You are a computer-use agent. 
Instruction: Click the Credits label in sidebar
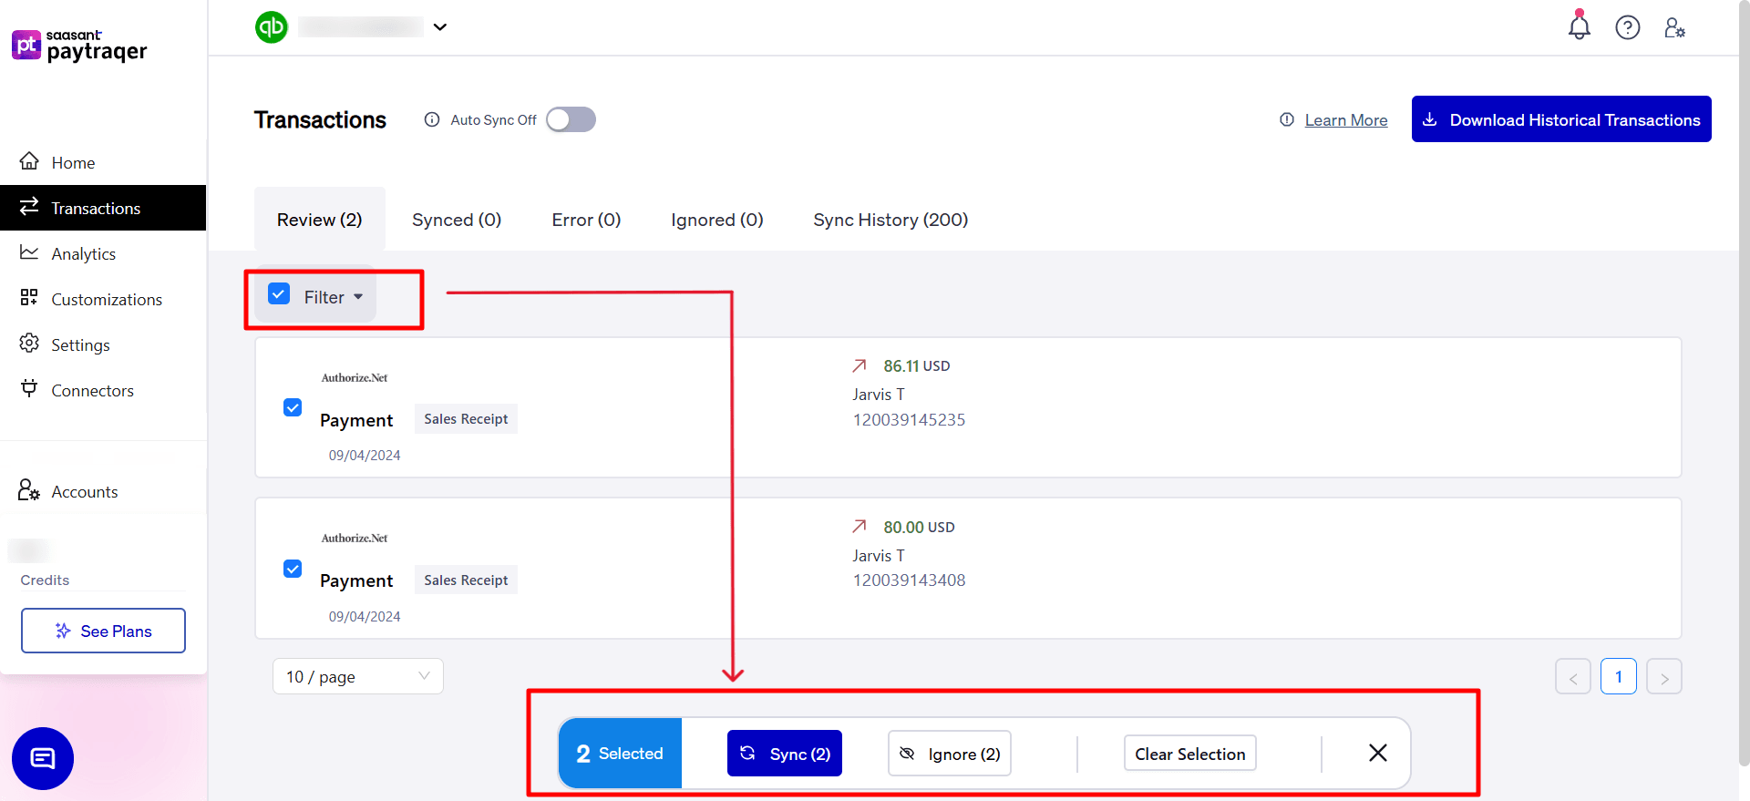(x=45, y=580)
